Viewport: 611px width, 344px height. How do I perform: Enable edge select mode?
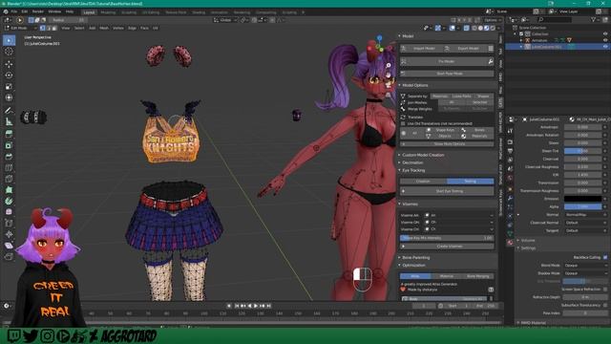[x=49, y=28]
